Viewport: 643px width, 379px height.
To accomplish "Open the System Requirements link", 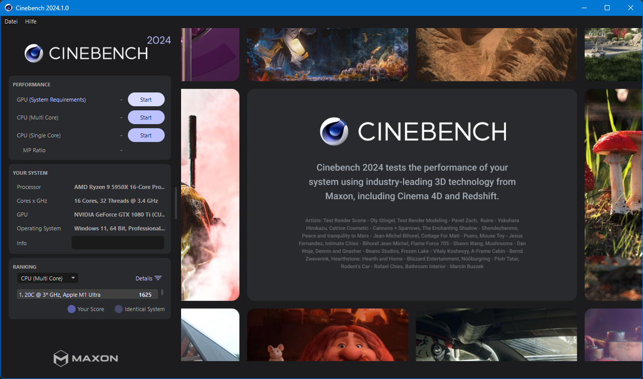I will [57, 100].
